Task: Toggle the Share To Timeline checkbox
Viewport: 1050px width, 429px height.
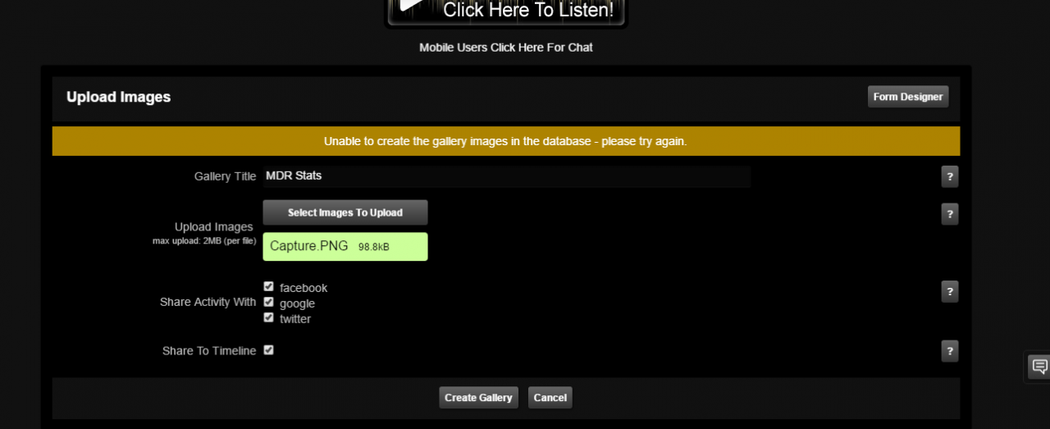Action: click(268, 349)
